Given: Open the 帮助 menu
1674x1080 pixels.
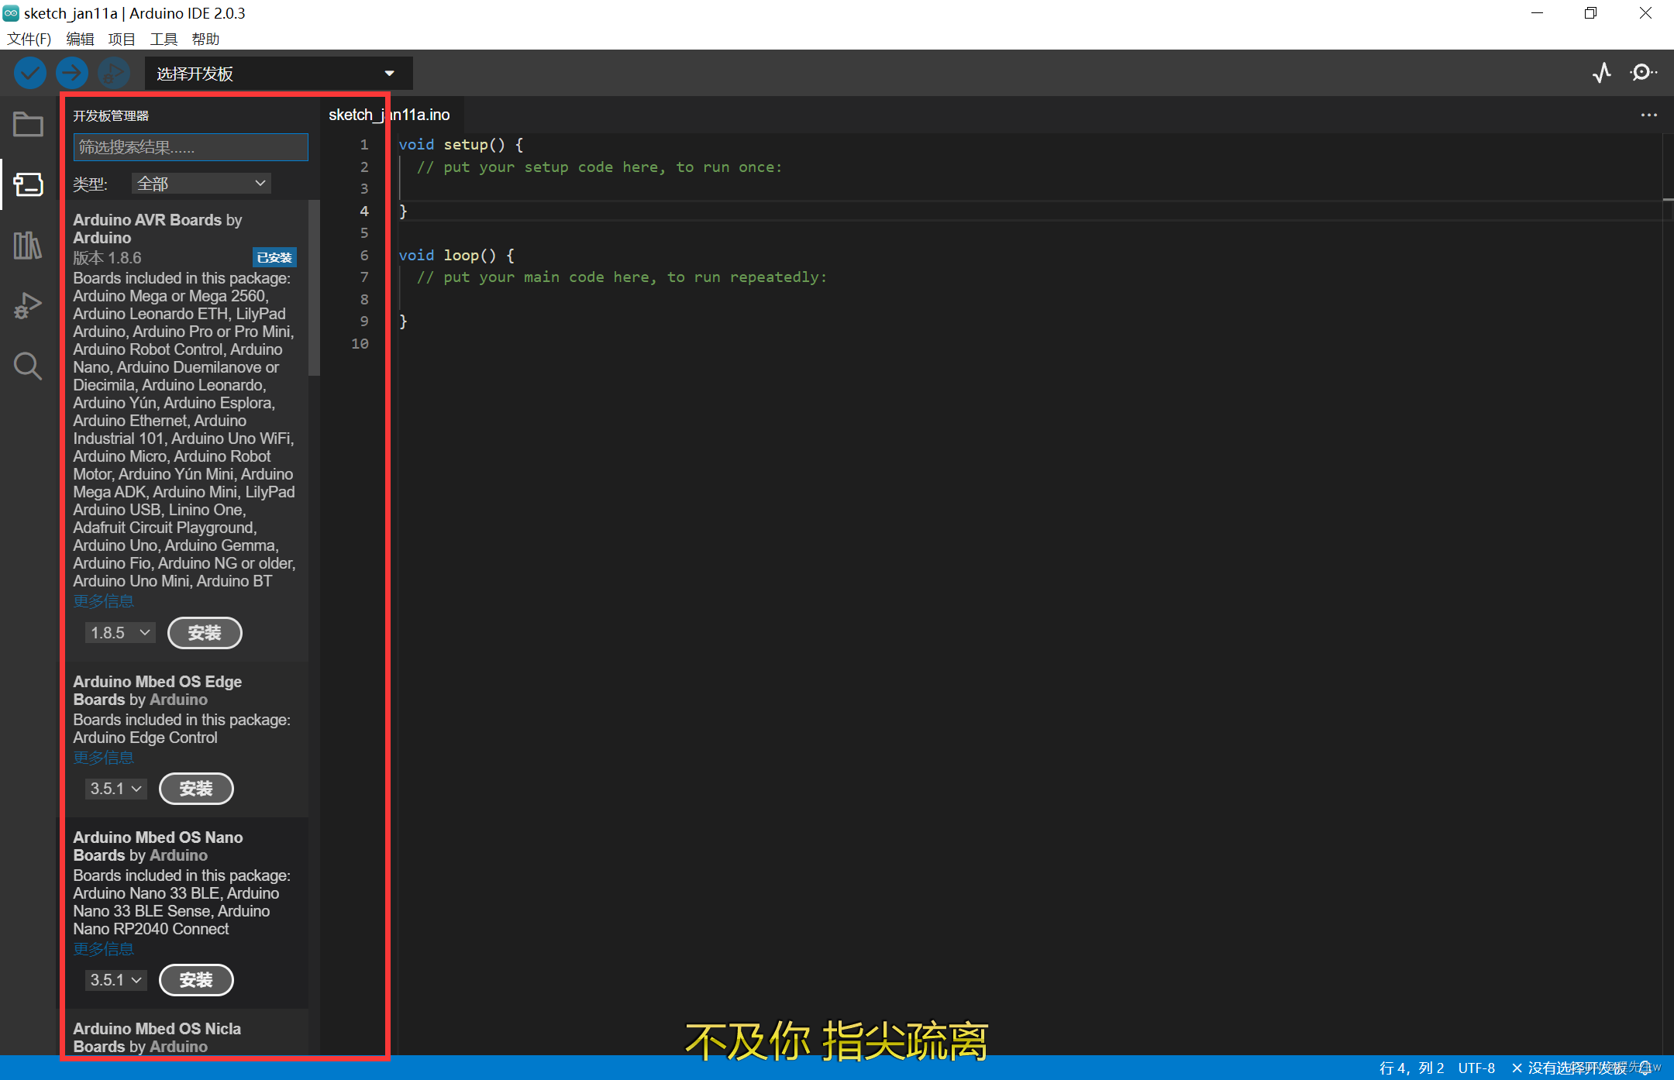Looking at the screenshot, I should (205, 39).
